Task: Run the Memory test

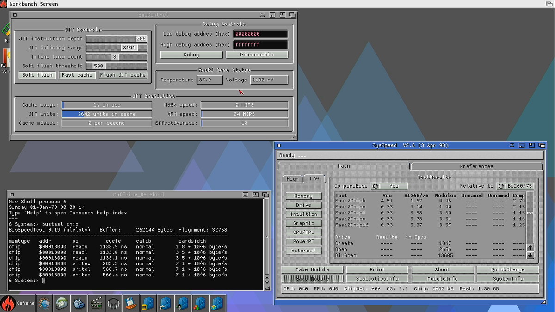Action: point(303,196)
